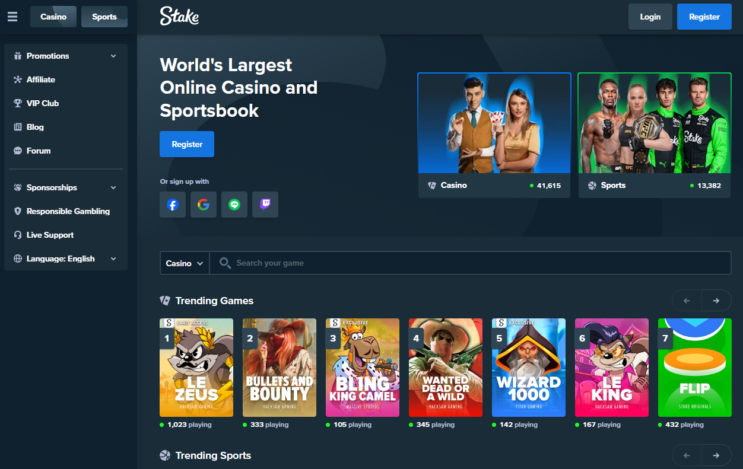The image size is (743, 469).
Task: Open the Casino search category dropdown
Action: coord(185,263)
